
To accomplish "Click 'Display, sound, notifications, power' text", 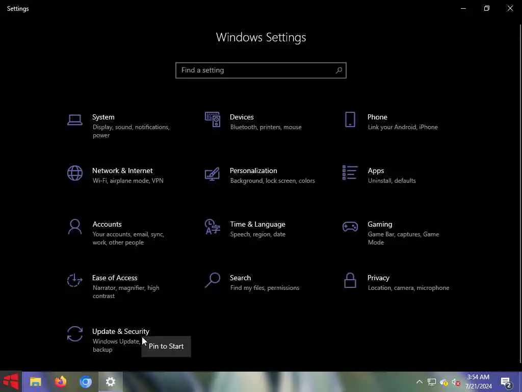I will pos(131,131).
